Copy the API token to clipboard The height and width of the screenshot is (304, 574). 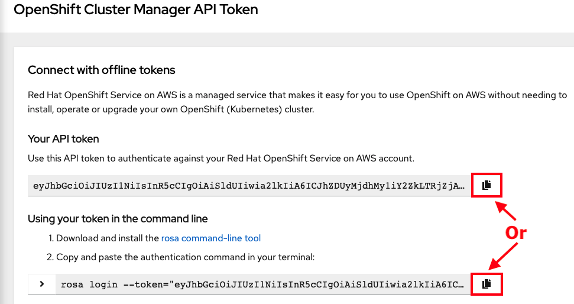pyautogui.click(x=486, y=185)
